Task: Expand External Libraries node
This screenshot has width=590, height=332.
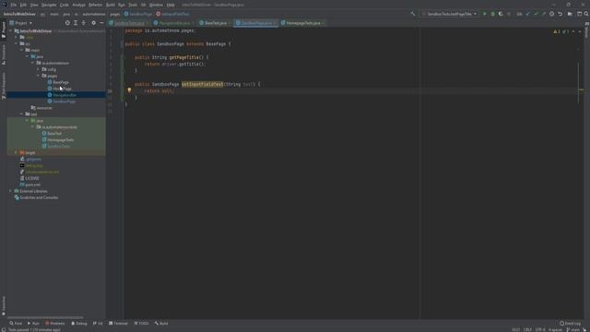Action: pyautogui.click(x=10, y=191)
